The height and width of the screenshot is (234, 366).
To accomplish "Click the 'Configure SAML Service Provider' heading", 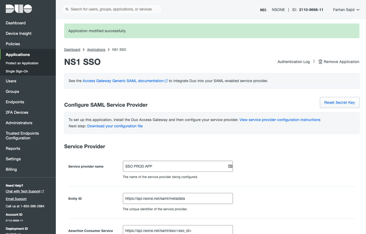I will pyautogui.click(x=106, y=105).
